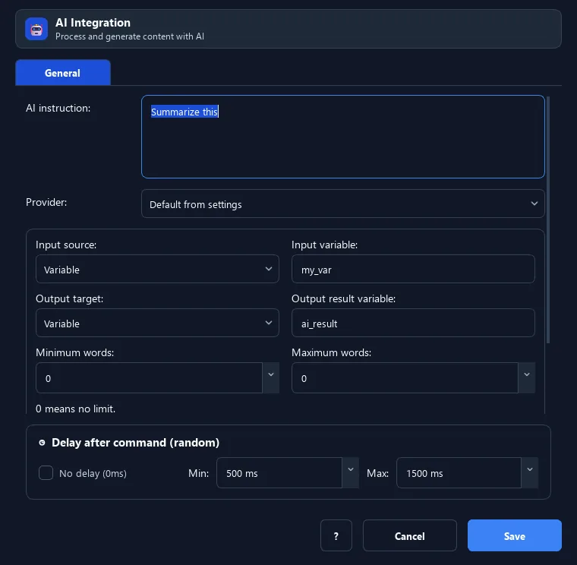Open the Output target dropdown

[x=157, y=323]
